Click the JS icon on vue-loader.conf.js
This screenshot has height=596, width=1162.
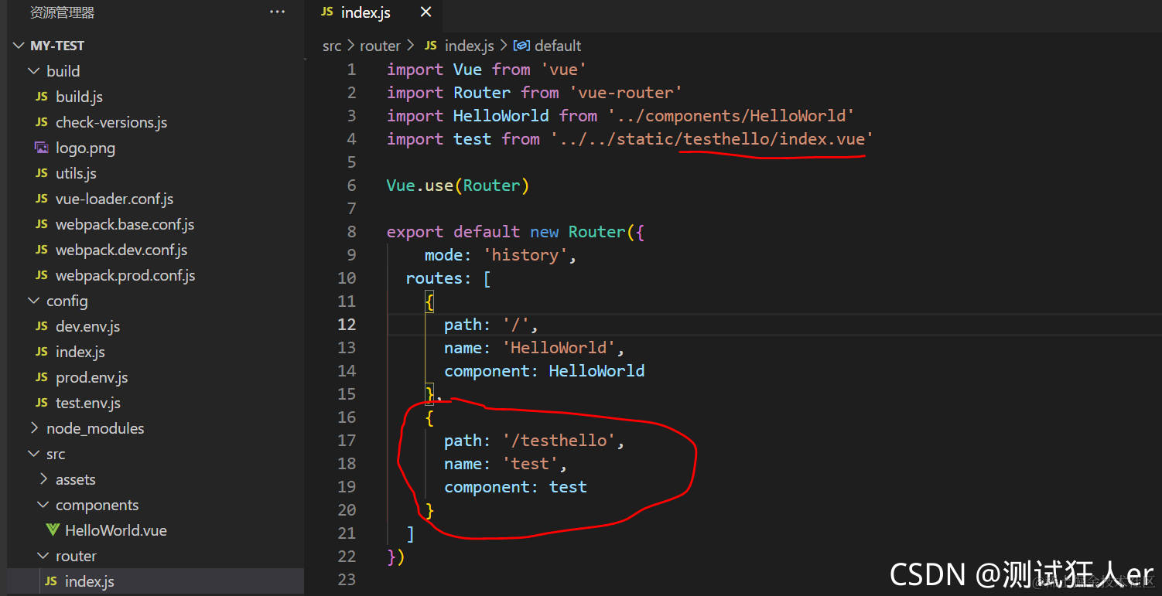click(x=42, y=199)
